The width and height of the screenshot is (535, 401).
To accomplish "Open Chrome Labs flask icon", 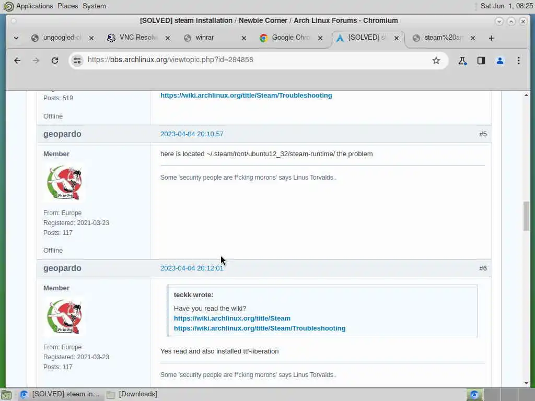I will click(462, 61).
